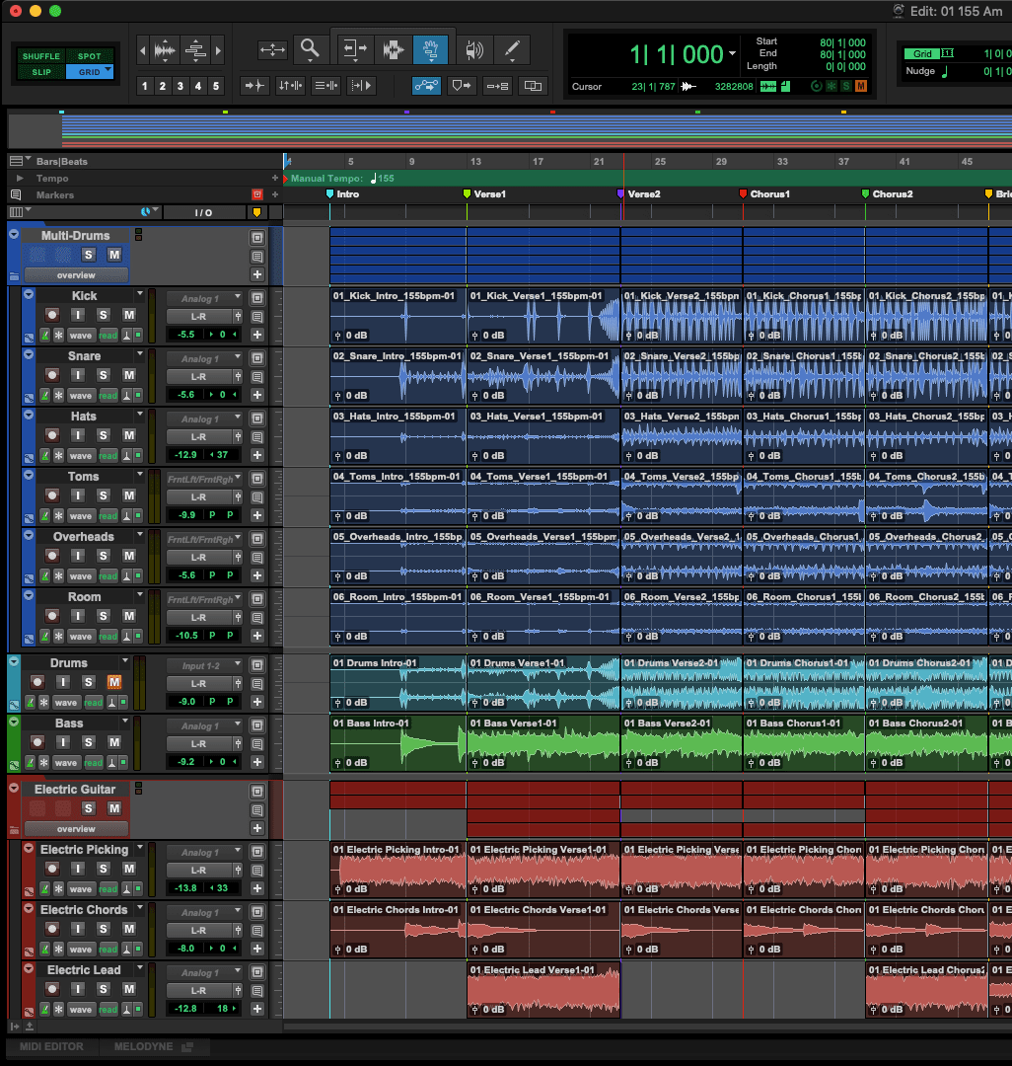Solo the Snare track
1012x1066 pixels.
pyautogui.click(x=103, y=375)
